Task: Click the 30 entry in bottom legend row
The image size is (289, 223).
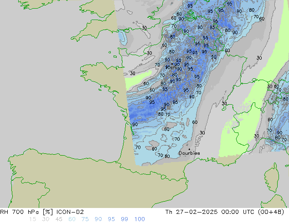Action: (46, 219)
